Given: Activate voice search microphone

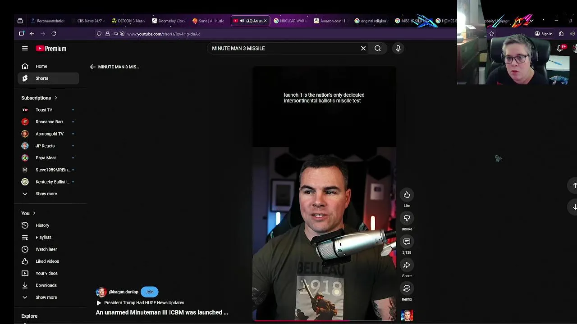Looking at the screenshot, I should coord(398,48).
